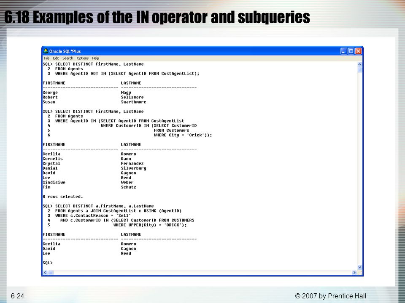The width and height of the screenshot is (405, 303).
Task: Click the first name 'Crystal'
Action: coord(51,163)
